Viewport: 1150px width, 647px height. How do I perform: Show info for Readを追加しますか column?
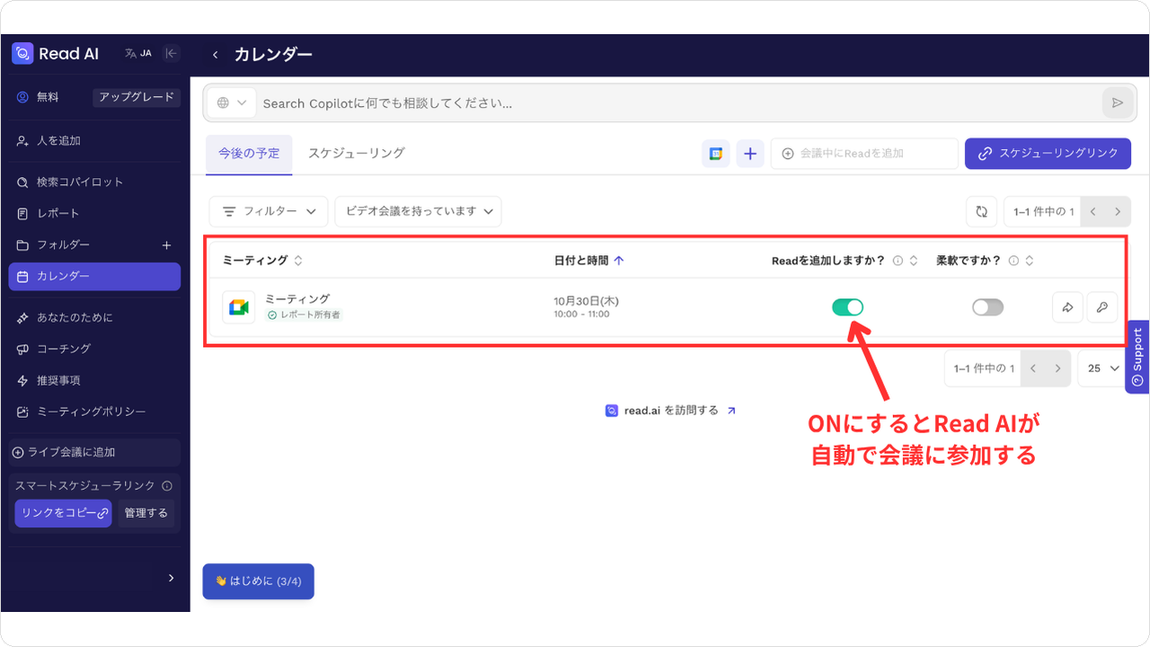pyautogui.click(x=898, y=261)
